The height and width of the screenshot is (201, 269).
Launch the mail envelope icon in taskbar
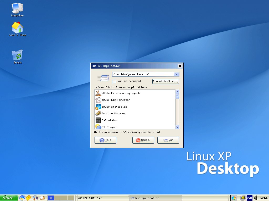(28, 198)
